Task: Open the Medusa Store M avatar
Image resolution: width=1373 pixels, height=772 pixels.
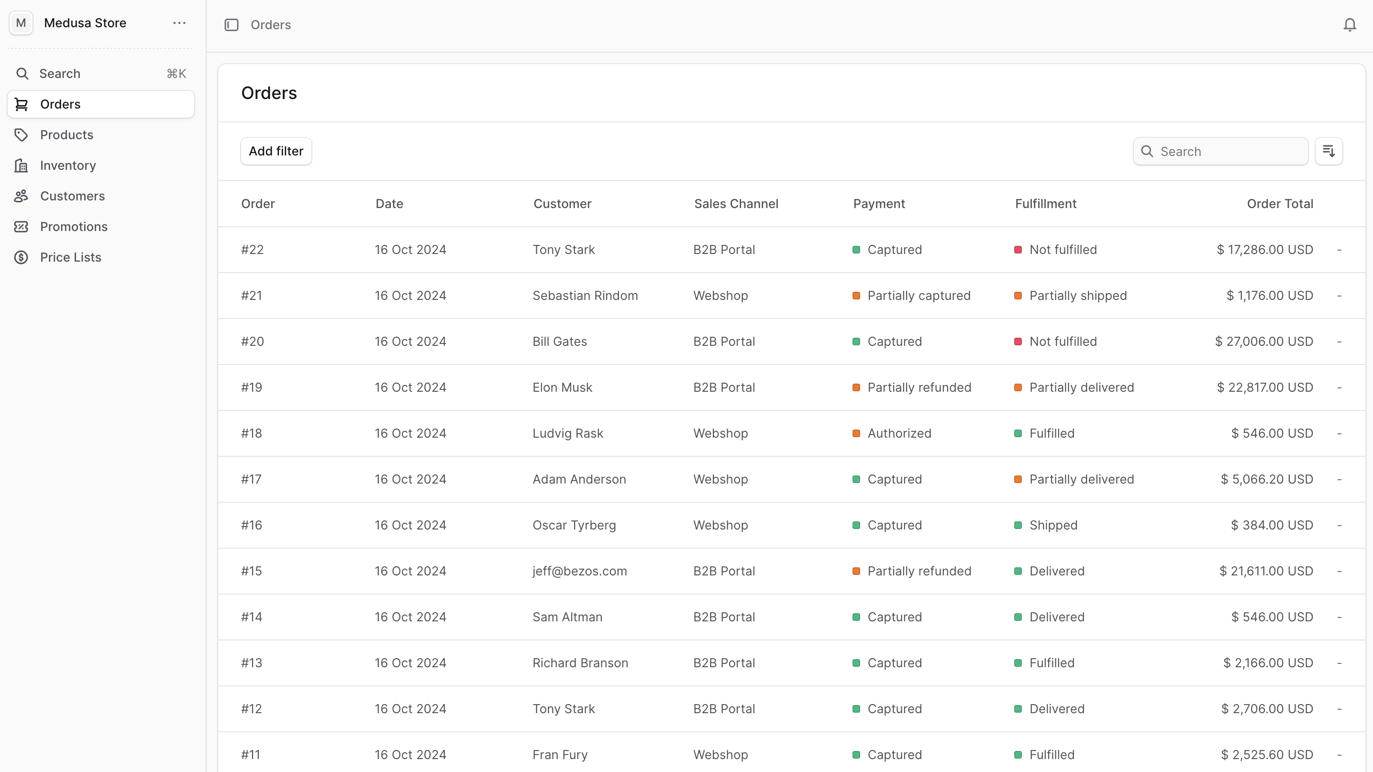Action: (21, 23)
